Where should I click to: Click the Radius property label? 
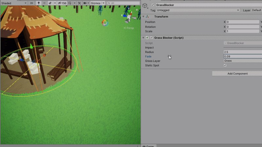[x=149, y=52]
